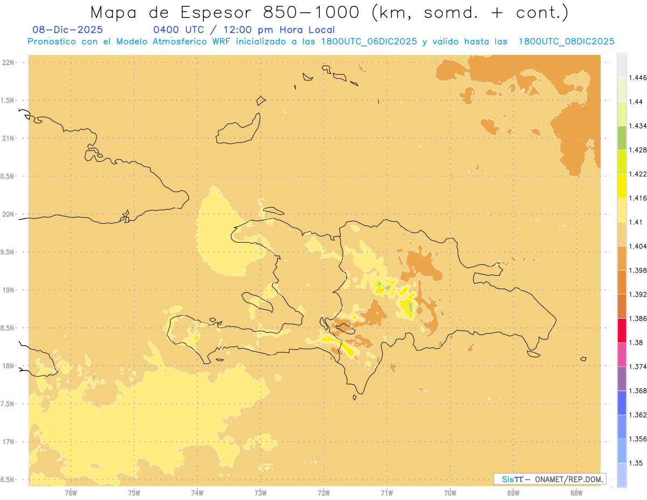Click the light gray top band of the legend

click(622, 65)
